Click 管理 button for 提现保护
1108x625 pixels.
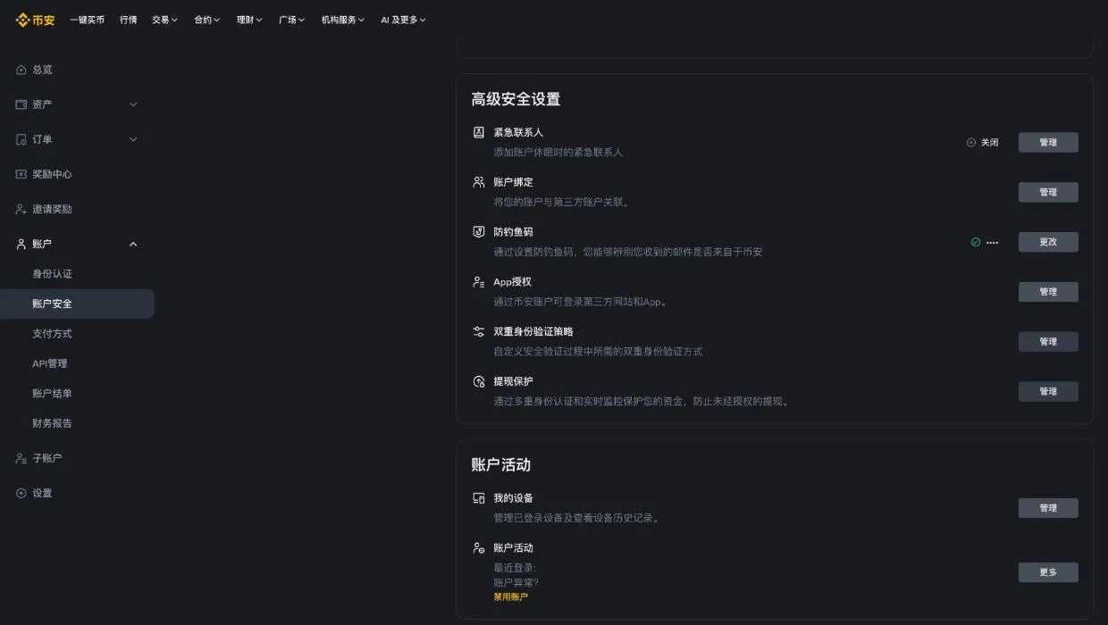coord(1048,391)
